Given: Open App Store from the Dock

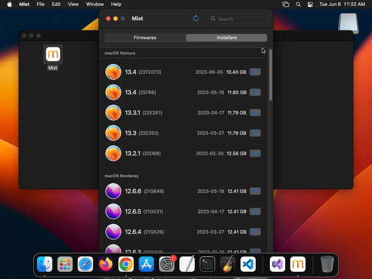Looking at the screenshot, I should (x=146, y=264).
